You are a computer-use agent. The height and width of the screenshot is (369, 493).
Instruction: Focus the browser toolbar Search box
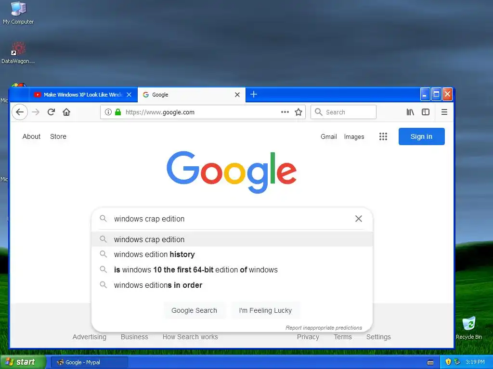pos(343,112)
